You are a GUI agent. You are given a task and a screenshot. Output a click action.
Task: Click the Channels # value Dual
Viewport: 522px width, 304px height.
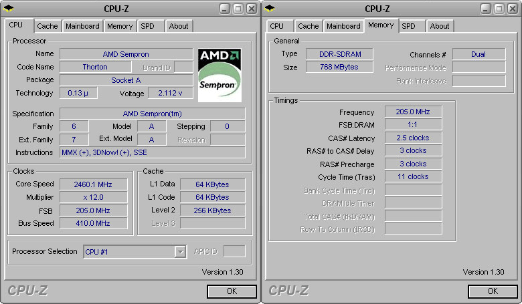pos(478,54)
